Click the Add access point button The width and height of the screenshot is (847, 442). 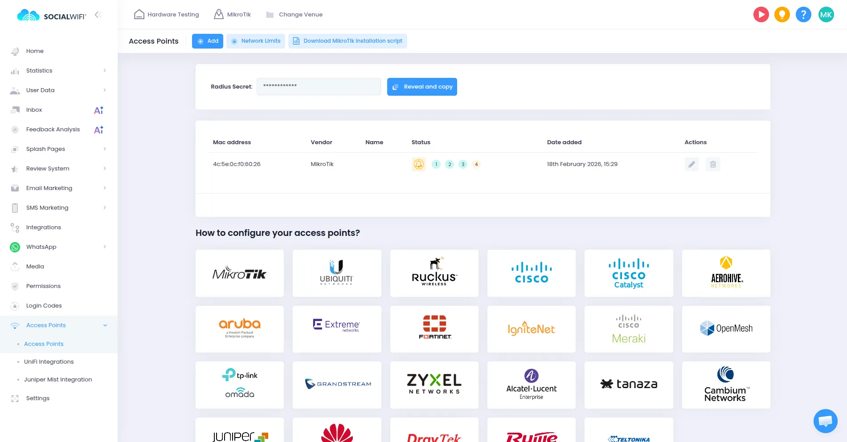tap(208, 41)
